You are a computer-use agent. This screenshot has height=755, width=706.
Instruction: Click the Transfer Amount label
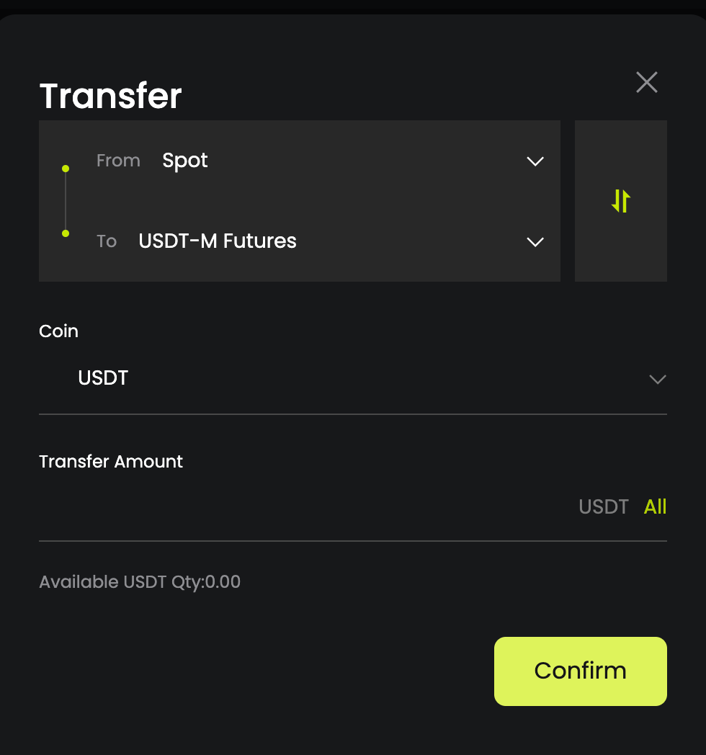[111, 462]
